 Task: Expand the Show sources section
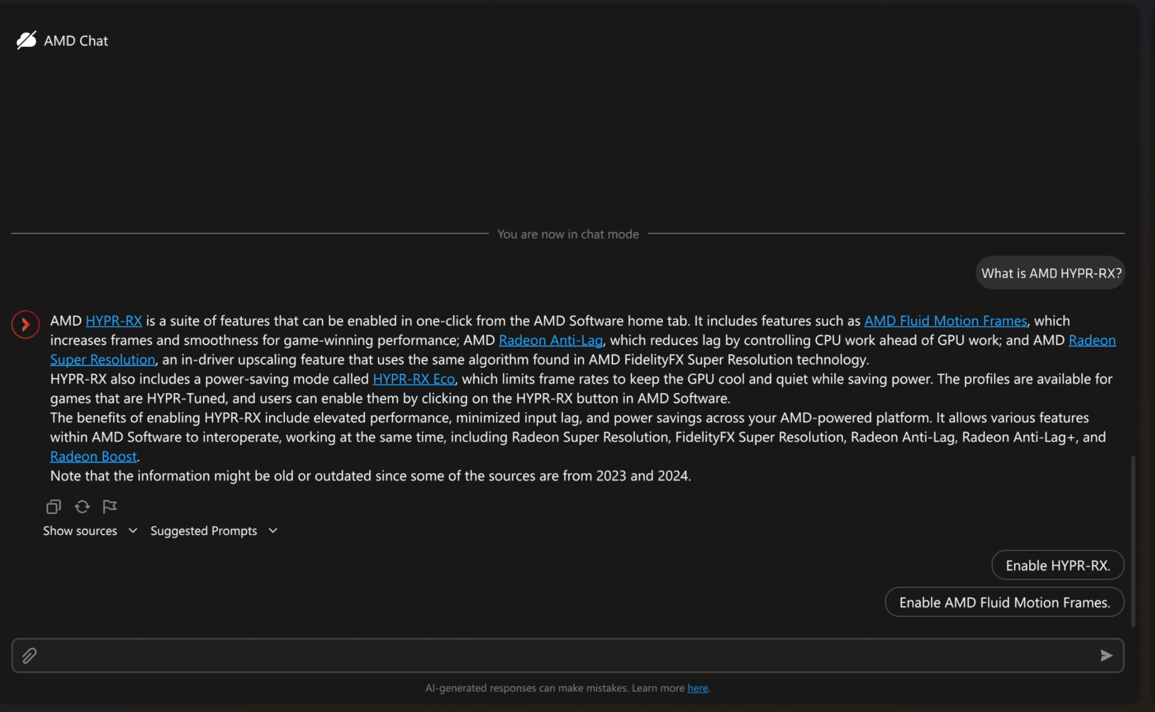[89, 531]
